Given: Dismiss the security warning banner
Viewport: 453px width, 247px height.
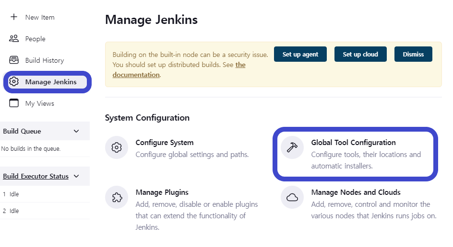Looking at the screenshot, I should pos(413,54).
